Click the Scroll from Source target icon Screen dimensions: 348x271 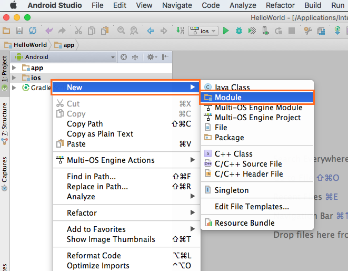point(124,57)
